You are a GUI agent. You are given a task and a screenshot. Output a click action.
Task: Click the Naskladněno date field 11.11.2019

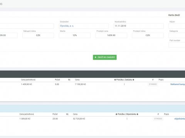[x=139, y=26]
